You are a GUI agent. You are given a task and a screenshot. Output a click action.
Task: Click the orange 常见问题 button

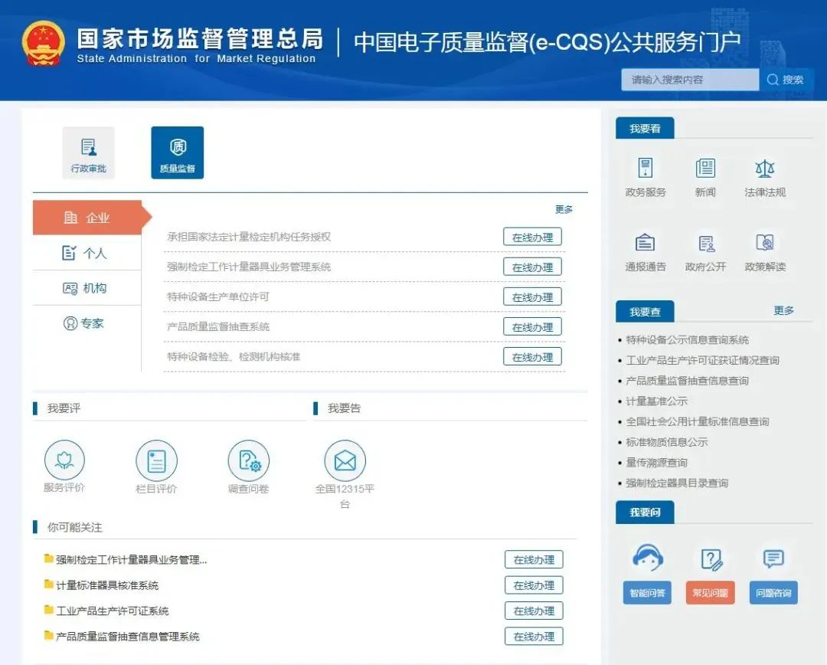[x=711, y=593]
